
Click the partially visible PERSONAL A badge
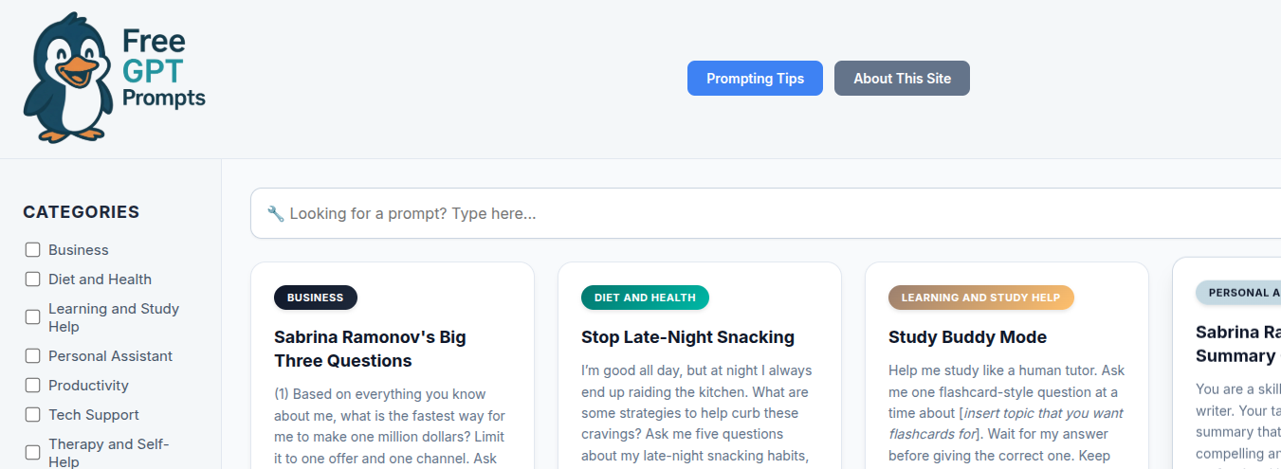pos(1238,293)
